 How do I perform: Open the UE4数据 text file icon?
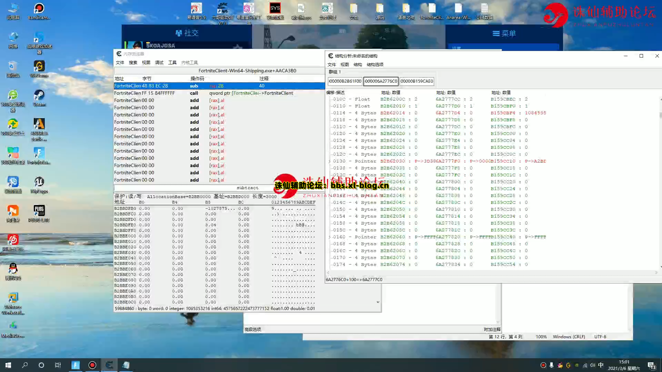coord(484,11)
